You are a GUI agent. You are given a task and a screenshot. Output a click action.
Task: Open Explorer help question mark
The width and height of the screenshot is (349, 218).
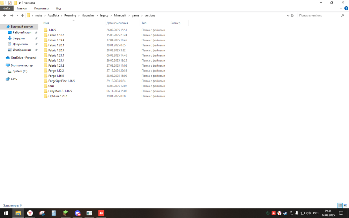pyautogui.click(x=346, y=8)
